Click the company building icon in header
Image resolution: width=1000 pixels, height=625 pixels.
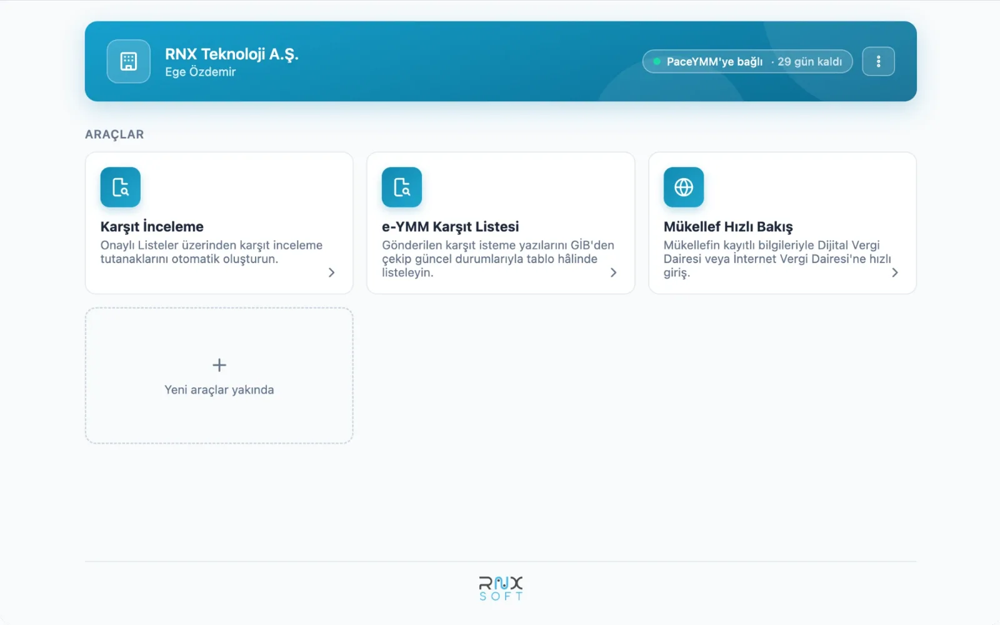pos(128,61)
